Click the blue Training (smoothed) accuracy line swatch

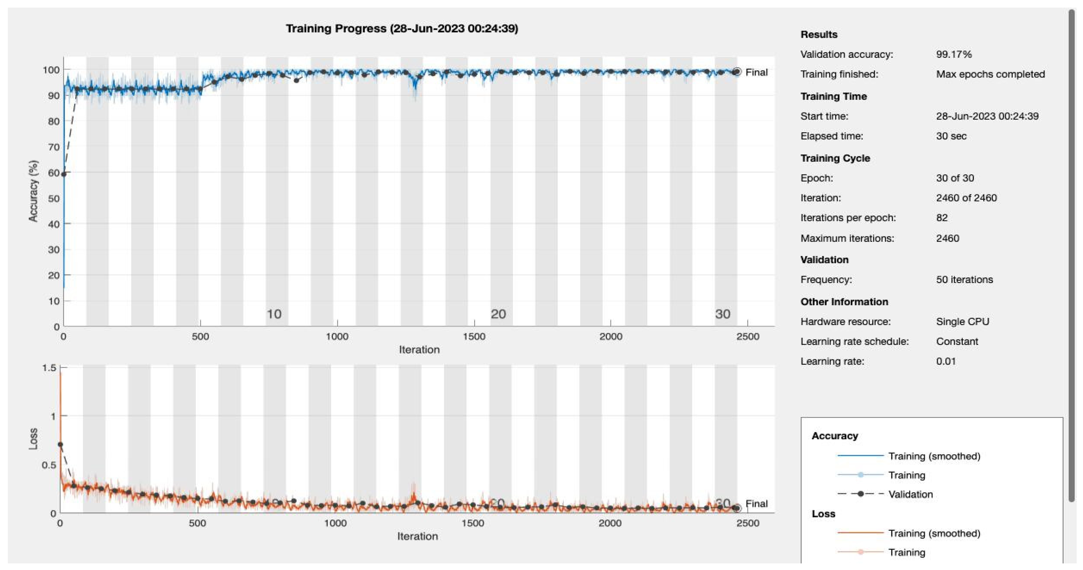pos(860,455)
